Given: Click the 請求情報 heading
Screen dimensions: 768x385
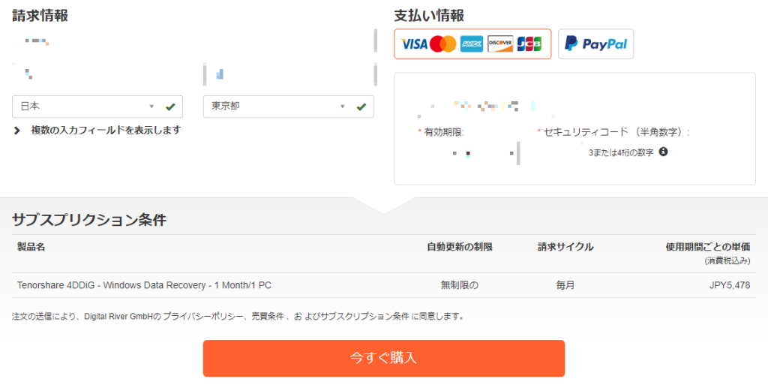Looking at the screenshot, I should coord(40,16).
